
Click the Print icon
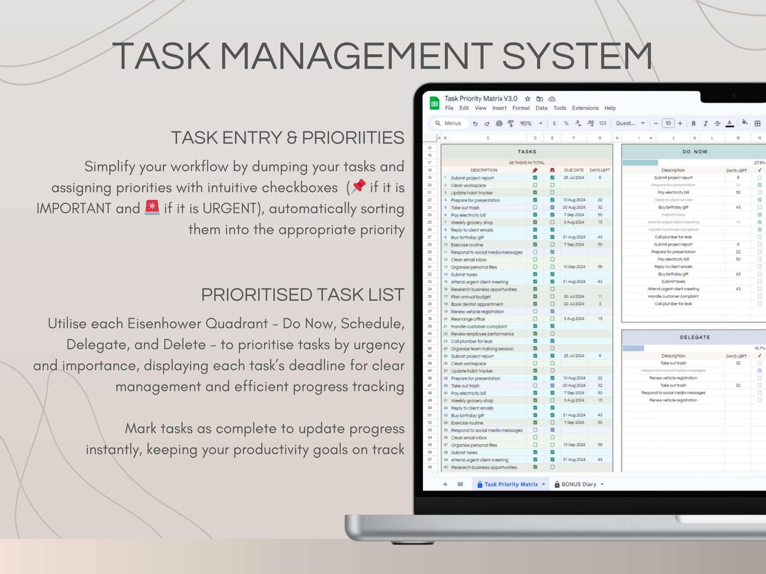pos(499,124)
